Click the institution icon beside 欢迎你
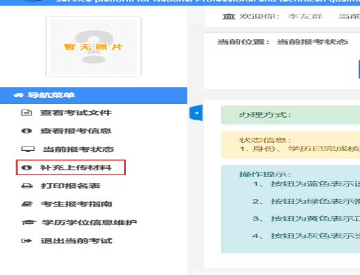360x275 pixels. coord(229,16)
